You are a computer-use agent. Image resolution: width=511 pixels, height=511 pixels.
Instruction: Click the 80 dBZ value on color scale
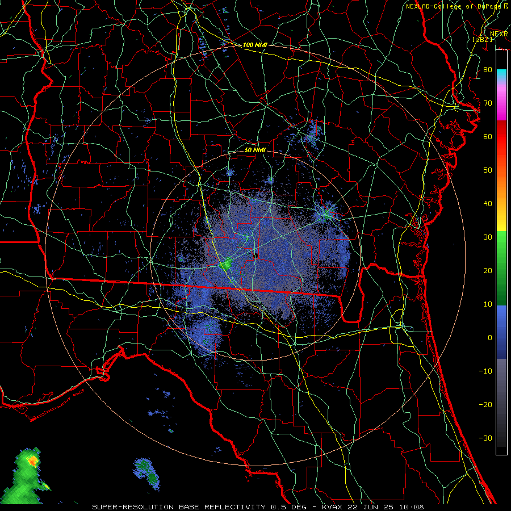[x=488, y=70]
